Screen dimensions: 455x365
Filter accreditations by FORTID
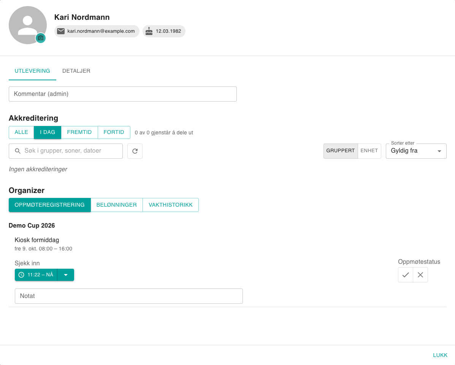point(114,132)
